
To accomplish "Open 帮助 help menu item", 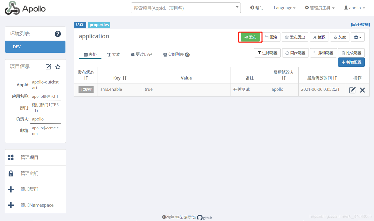I will click(257, 8).
